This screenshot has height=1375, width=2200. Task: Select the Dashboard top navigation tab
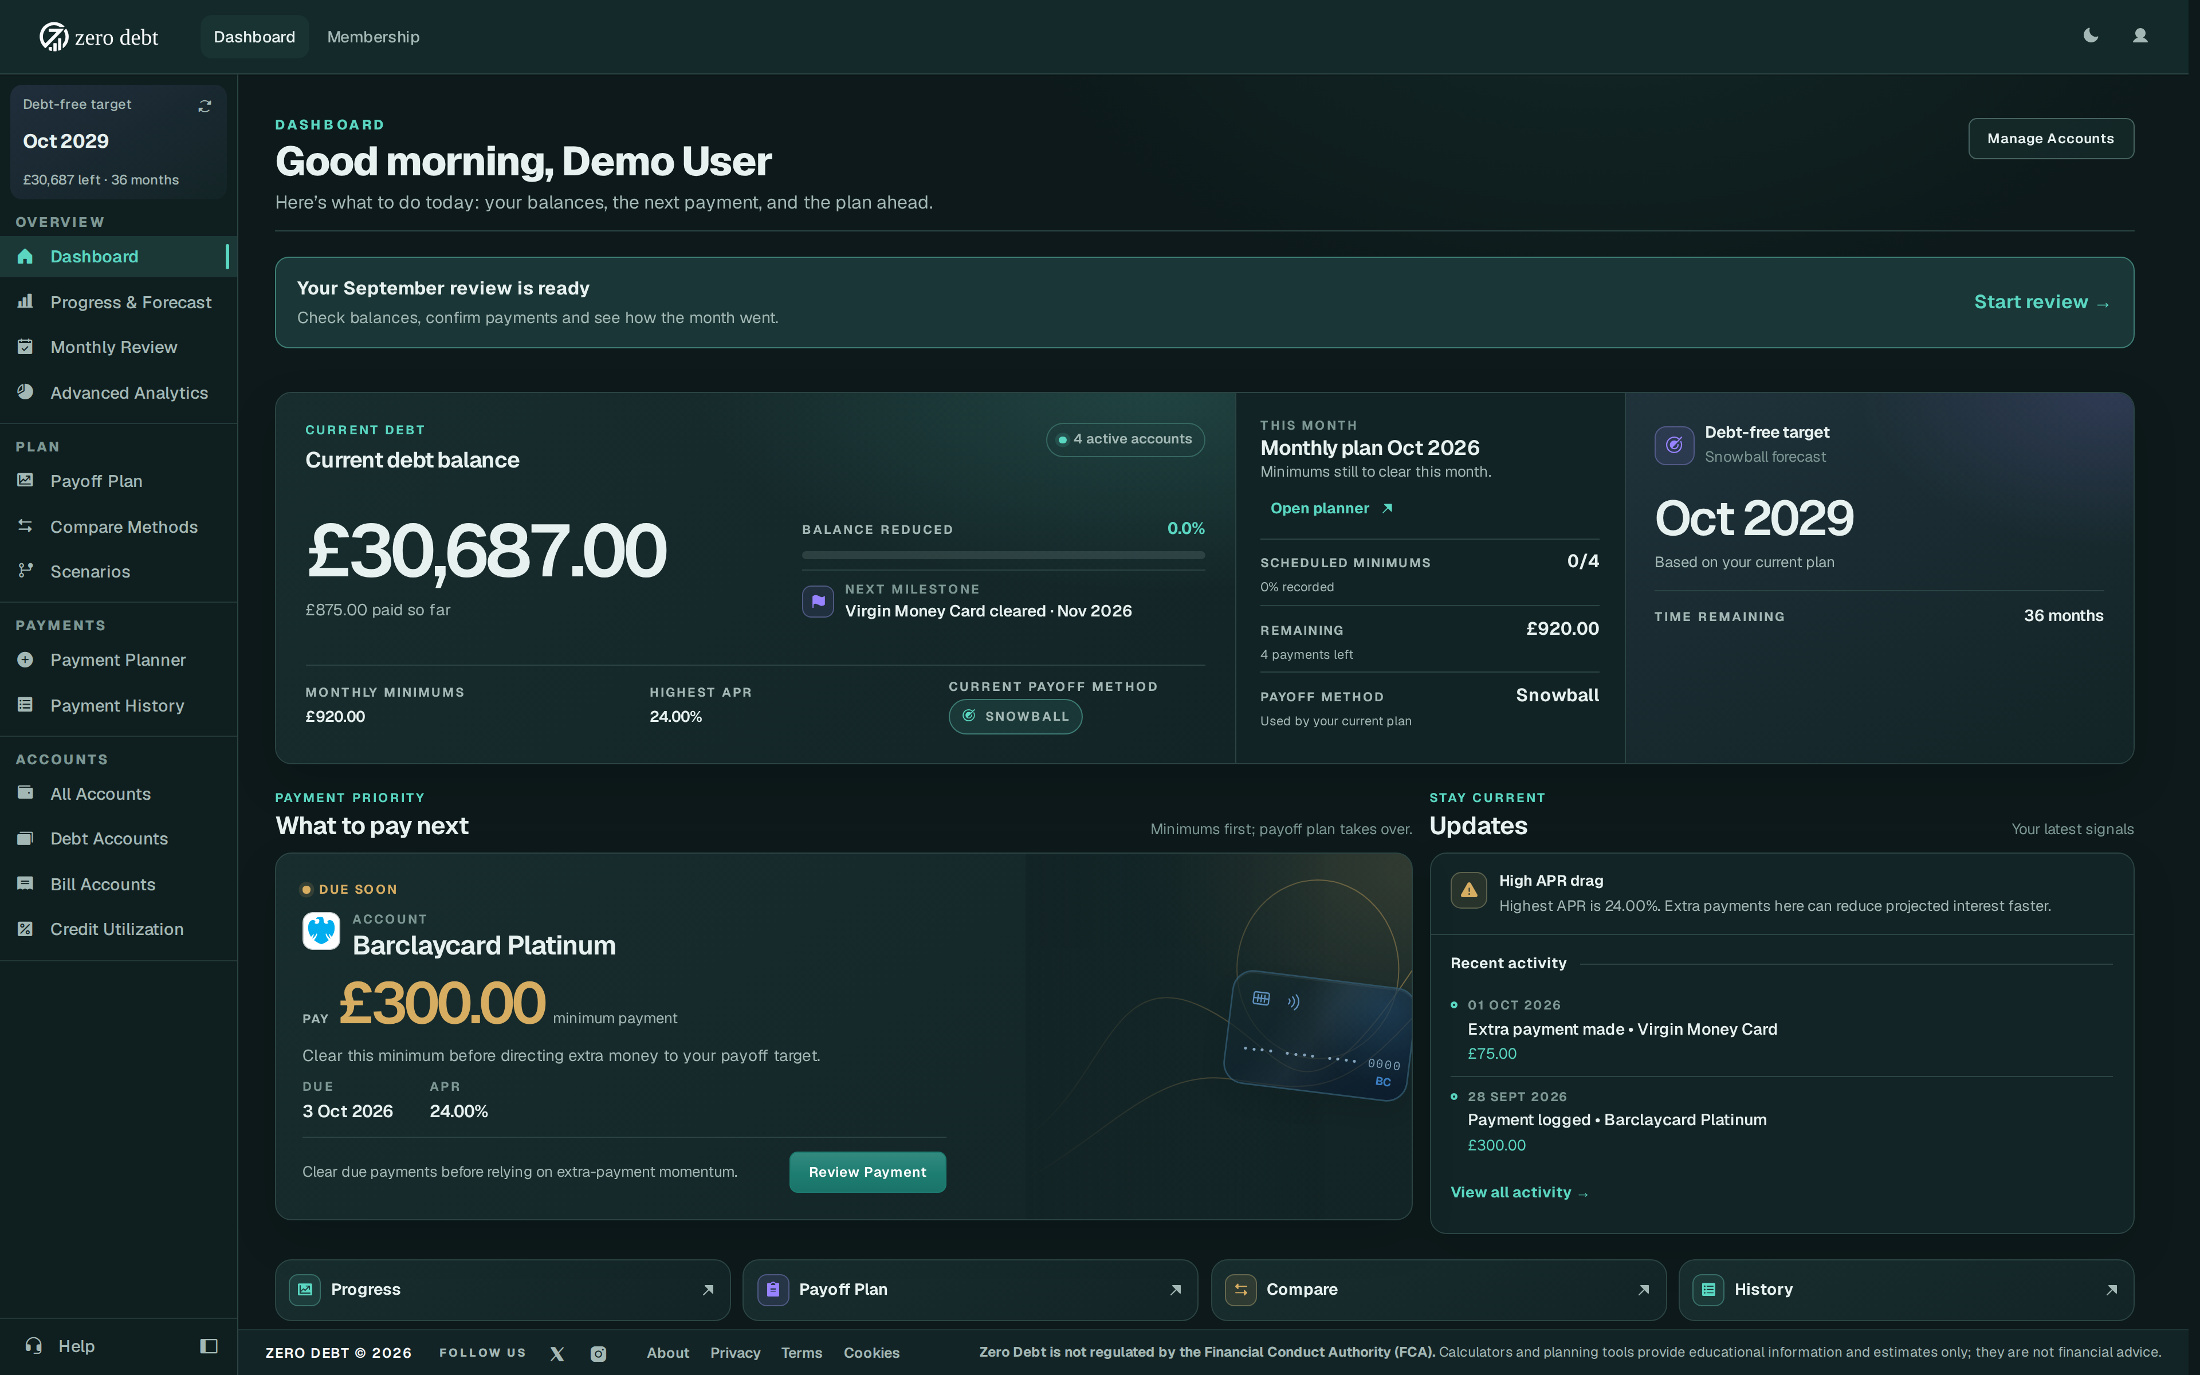click(x=254, y=36)
